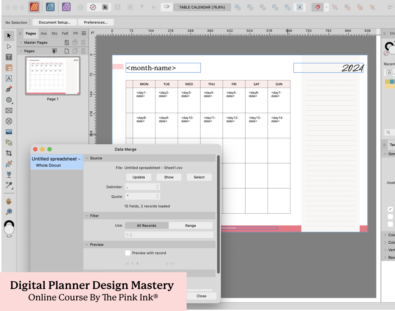Collapse the Preview section

pos(87,244)
